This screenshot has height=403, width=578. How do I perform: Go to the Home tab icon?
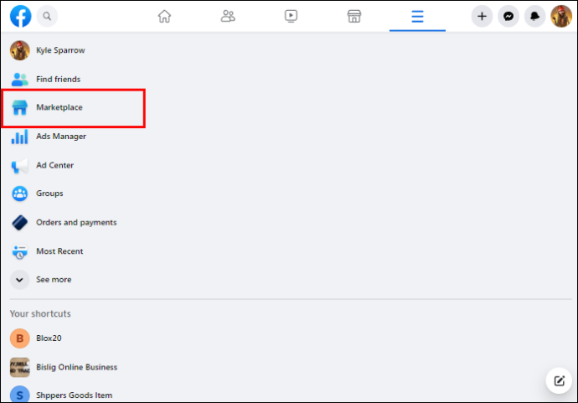pyautogui.click(x=164, y=16)
